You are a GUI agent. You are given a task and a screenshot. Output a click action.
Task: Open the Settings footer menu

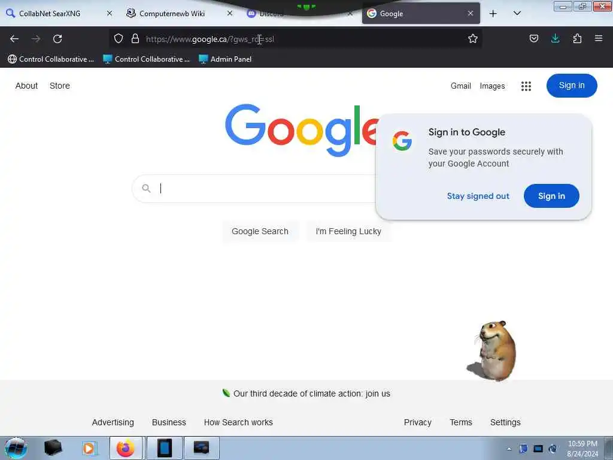505,422
